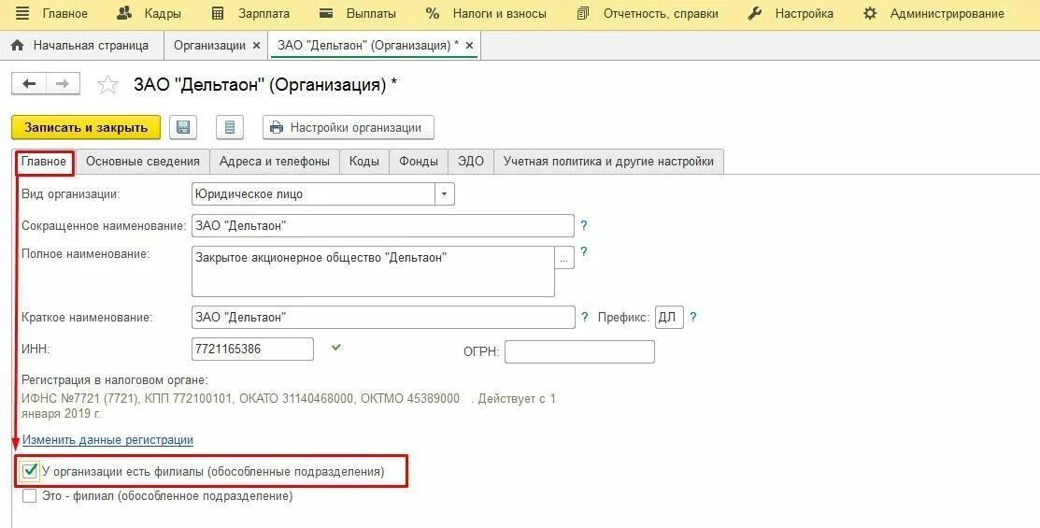Click the empty ОГРН field
This screenshot has width=1040, height=528.
pos(579,351)
